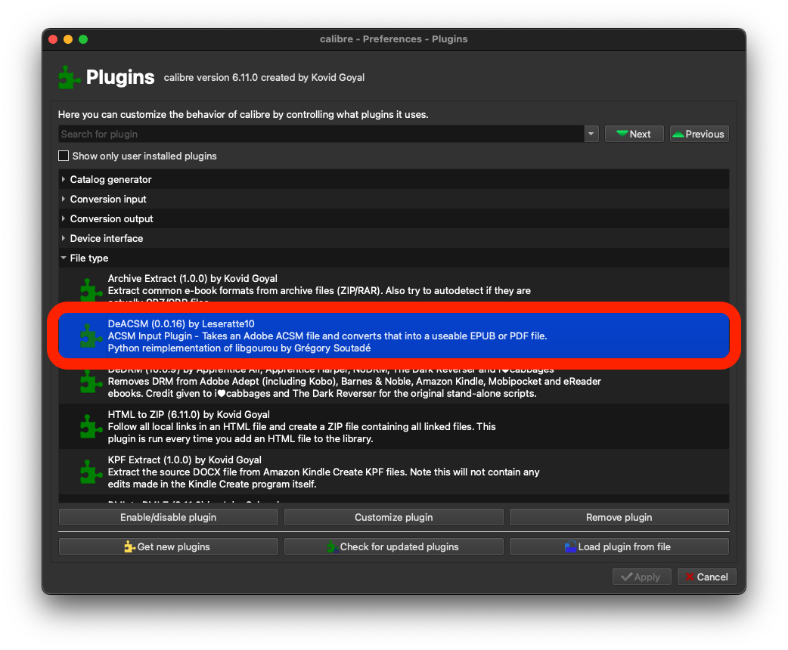Screen dimensions: 788x650
Task: Focus the Search for plugin field
Action: [321, 134]
